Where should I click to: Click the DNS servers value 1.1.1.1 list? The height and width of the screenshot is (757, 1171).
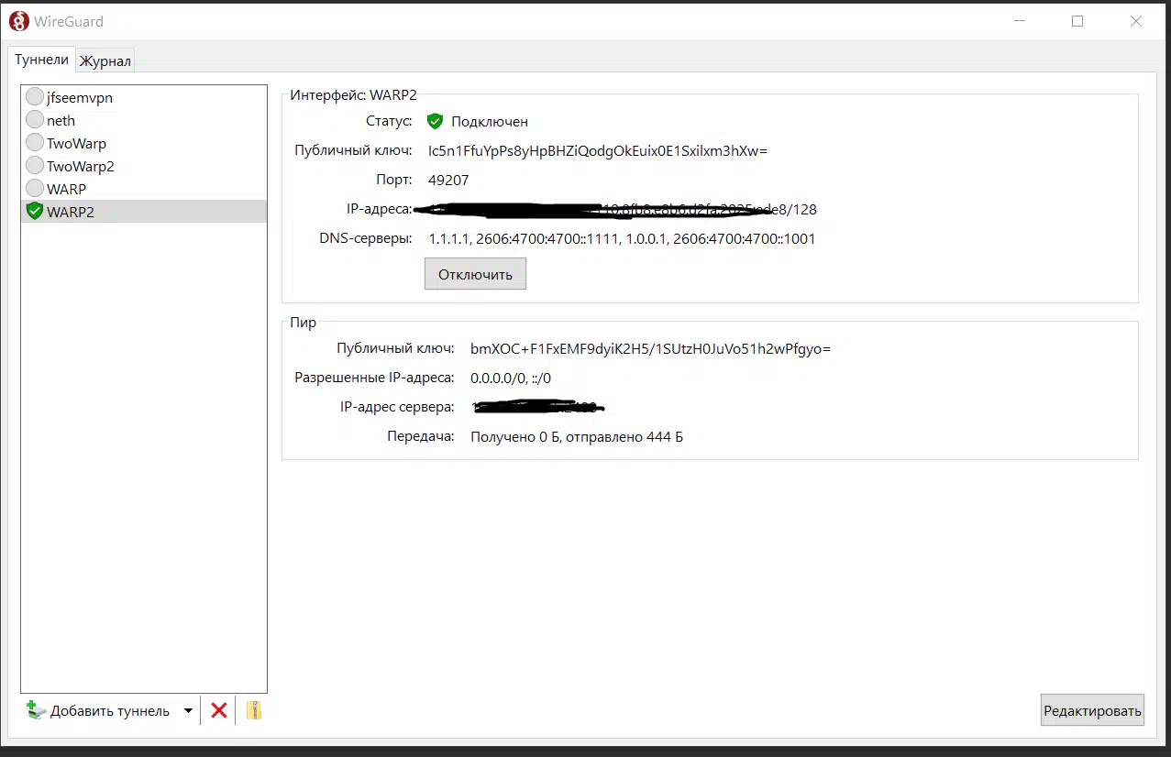(622, 239)
